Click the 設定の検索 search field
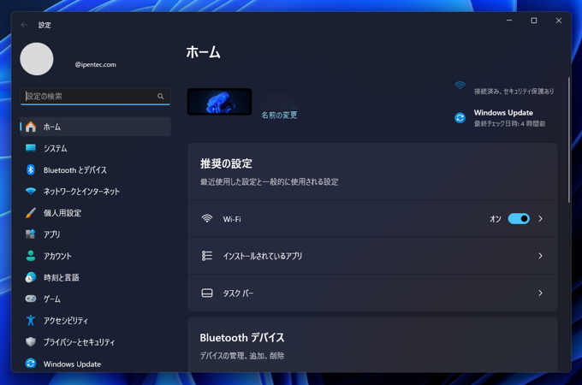This screenshot has height=385, width=582. 95,97
